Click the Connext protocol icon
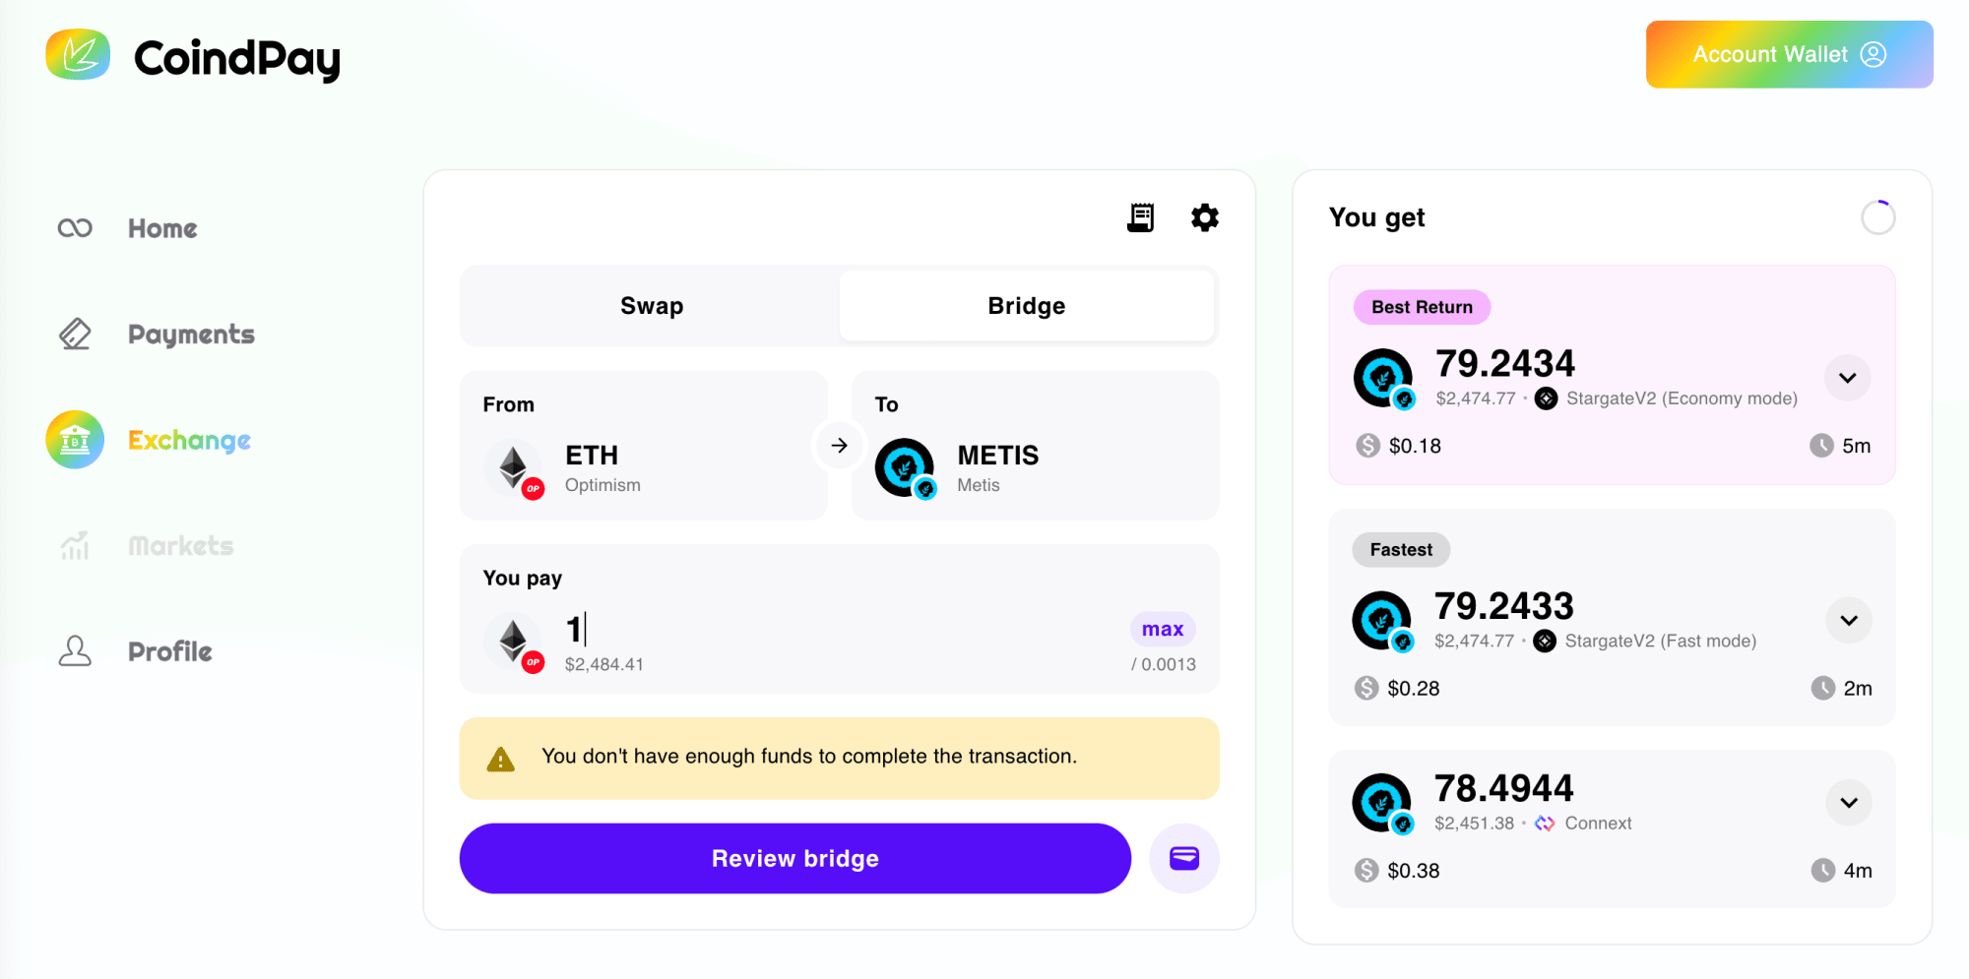 [1545, 824]
